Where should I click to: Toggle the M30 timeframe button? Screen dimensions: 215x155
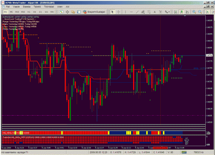click(x=23, y=12)
